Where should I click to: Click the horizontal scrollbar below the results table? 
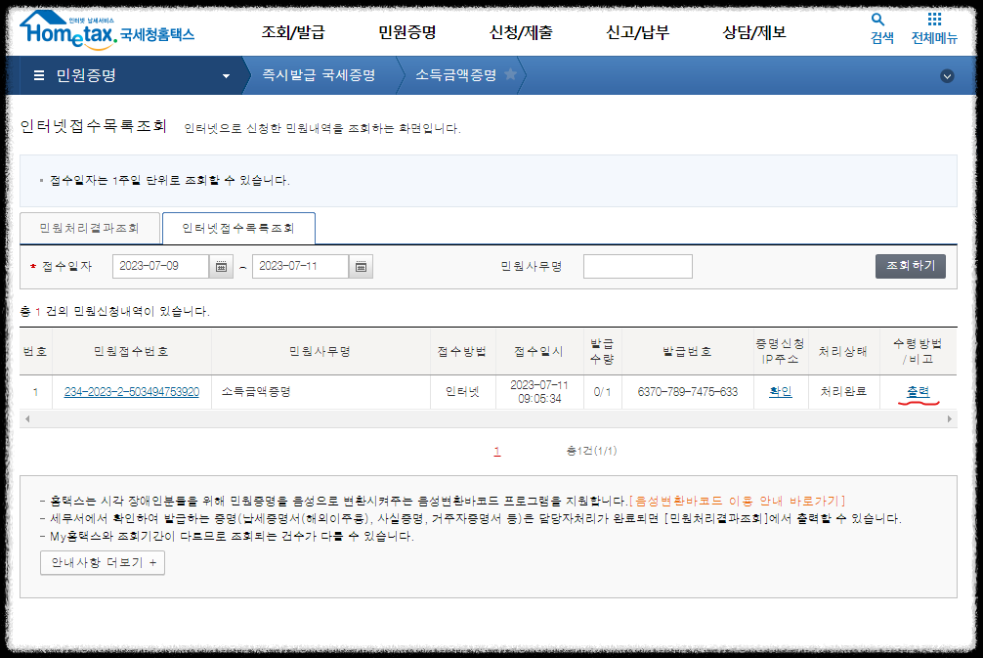[x=489, y=417]
